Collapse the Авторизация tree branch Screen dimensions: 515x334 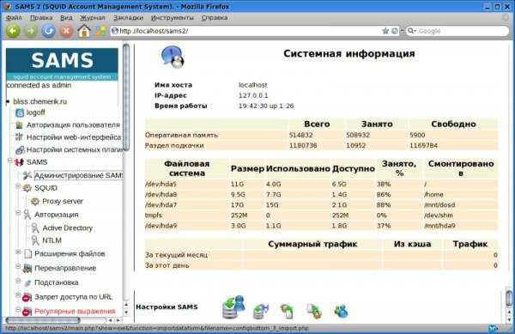click(18, 213)
